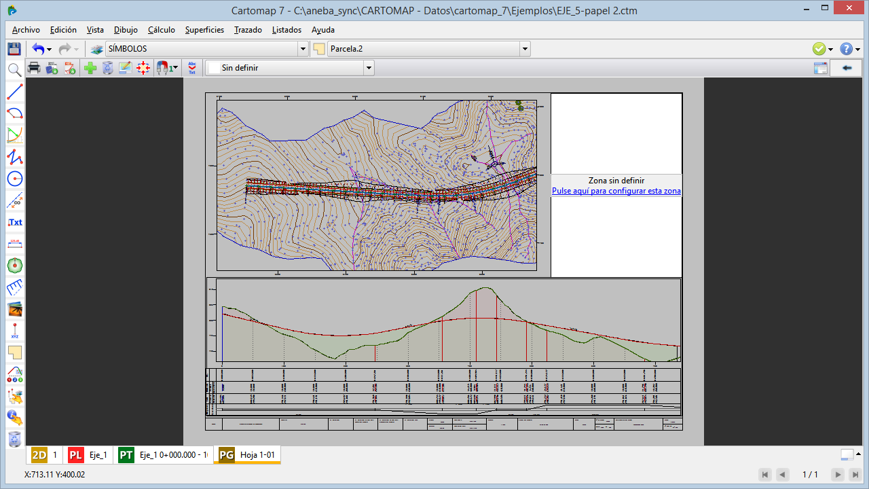Select the polyline tool in sidebar

click(x=14, y=157)
